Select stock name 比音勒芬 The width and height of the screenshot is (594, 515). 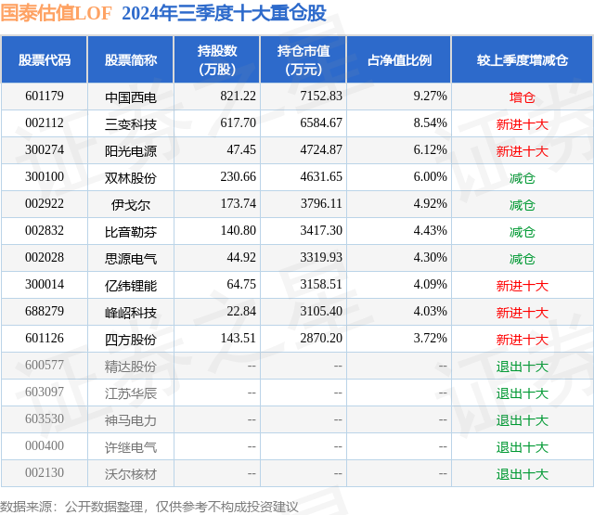131,232
